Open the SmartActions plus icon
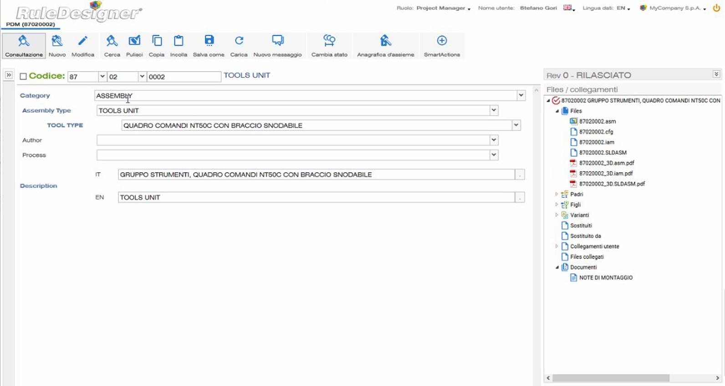This screenshot has width=725, height=386. coord(442,41)
